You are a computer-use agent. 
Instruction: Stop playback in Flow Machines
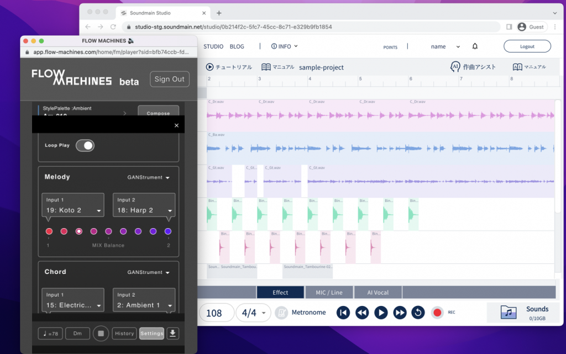pos(101,334)
